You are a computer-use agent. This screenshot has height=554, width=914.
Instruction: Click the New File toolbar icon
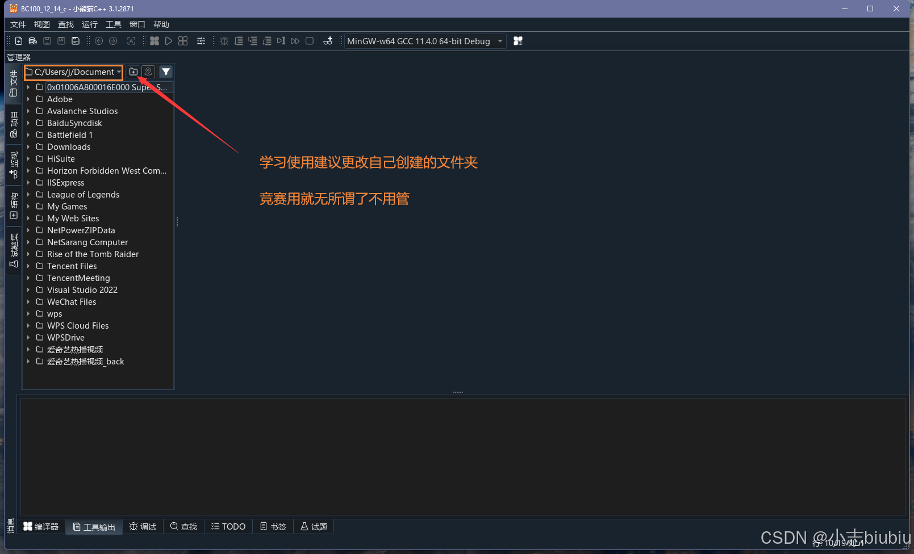(x=19, y=41)
